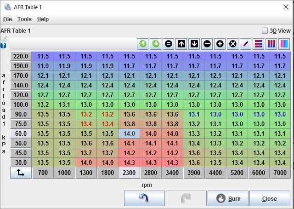Click the grayed redo arrow button

point(186,198)
